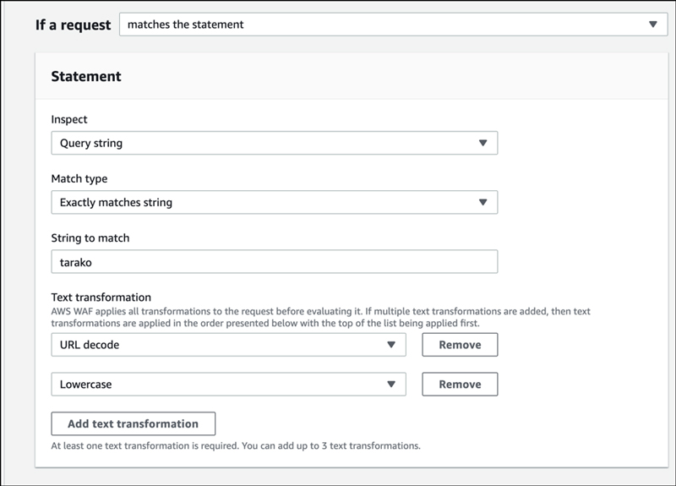The image size is (676, 486).
Task: Click the "Text transformation" section label
Action: point(101,297)
